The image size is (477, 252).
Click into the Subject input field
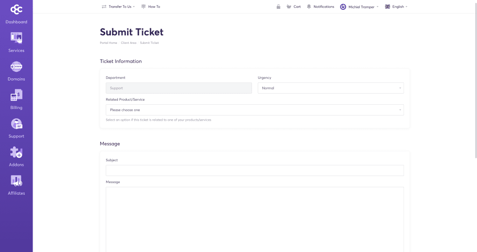coord(255,170)
